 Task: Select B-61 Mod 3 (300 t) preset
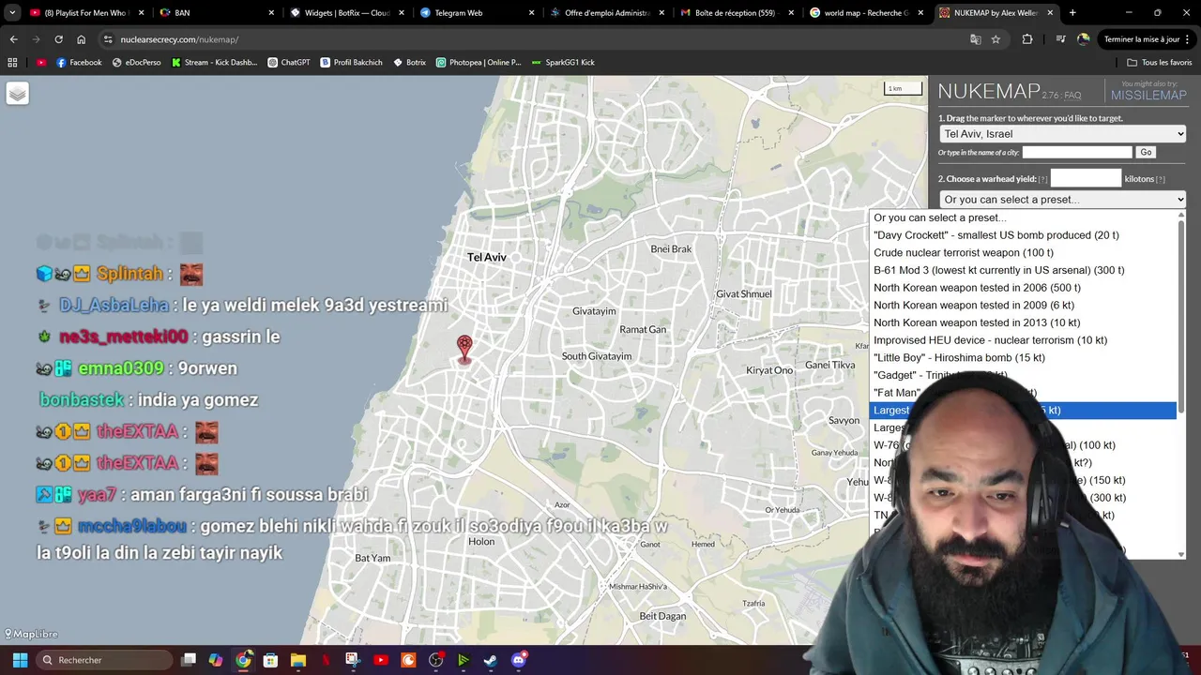coord(1023,270)
